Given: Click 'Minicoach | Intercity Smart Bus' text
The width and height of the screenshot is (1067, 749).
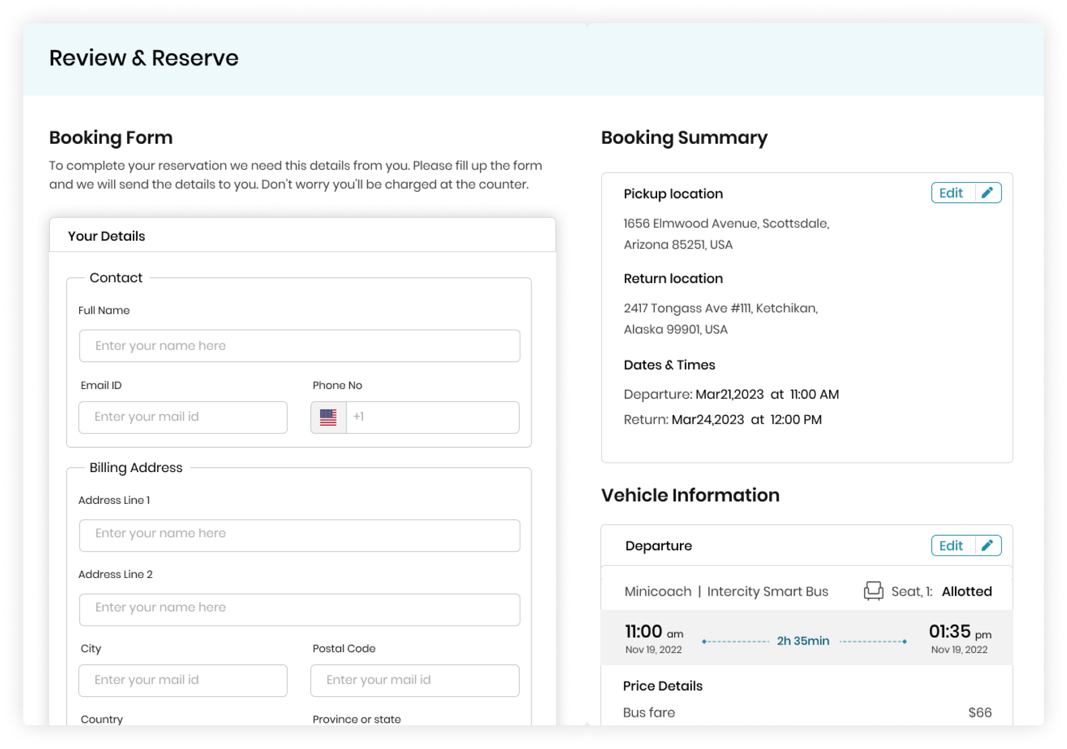Looking at the screenshot, I should pyautogui.click(x=726, y=591).
